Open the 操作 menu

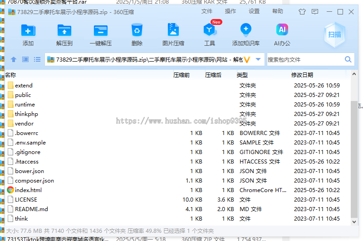[x=231, y=11]
